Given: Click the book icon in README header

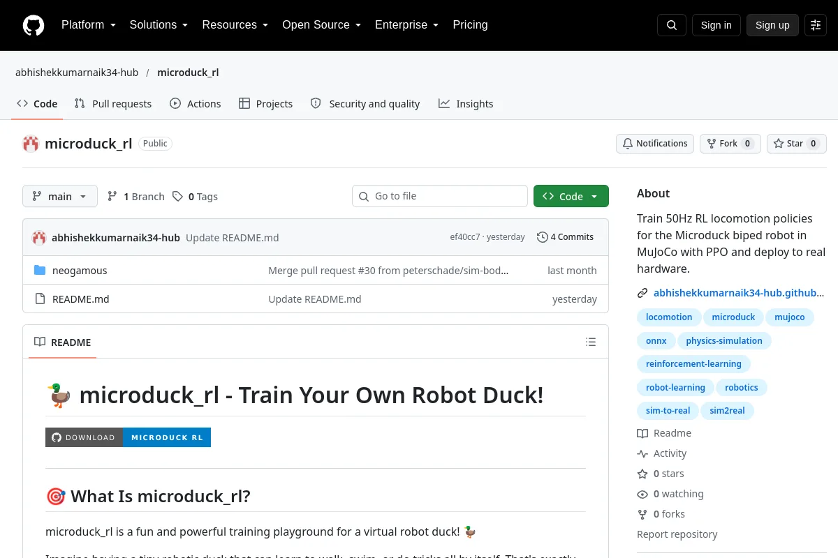Looking at the screenshot, I should pos(40,342).
